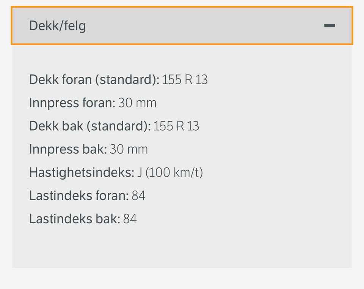Select the Dekk foran (standard) label
This screenshot has height=289, width=364.
94,79
